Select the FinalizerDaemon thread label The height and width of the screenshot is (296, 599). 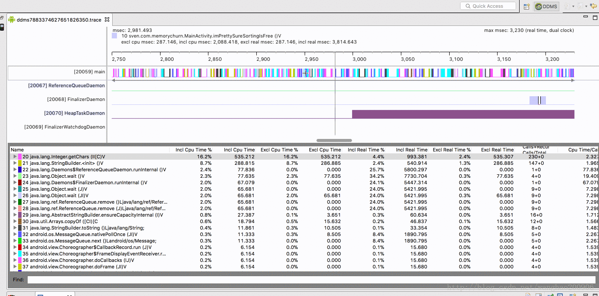pos(76,99)
